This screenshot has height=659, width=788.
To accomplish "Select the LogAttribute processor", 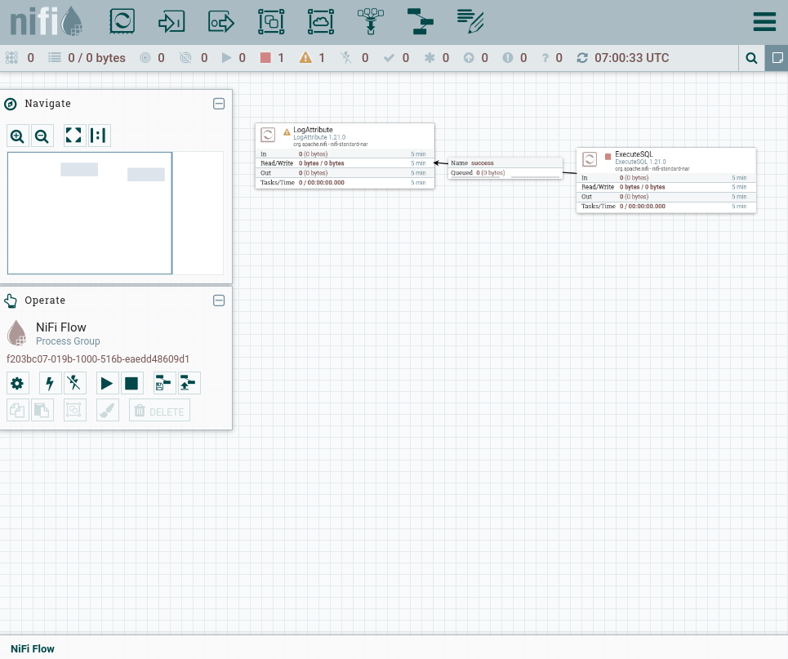I will (x=345, y=156).
